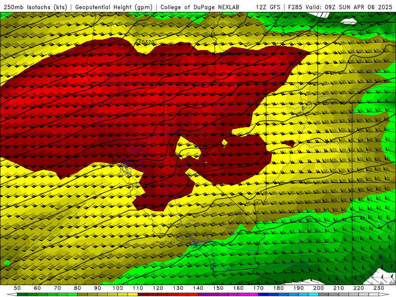Click the '60' color scale label

tap(38, 288)
